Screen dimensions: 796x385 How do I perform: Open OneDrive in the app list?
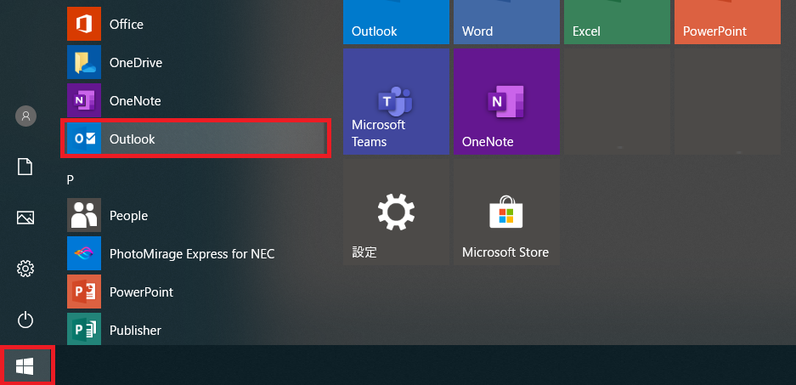click(x=195, y=63)
